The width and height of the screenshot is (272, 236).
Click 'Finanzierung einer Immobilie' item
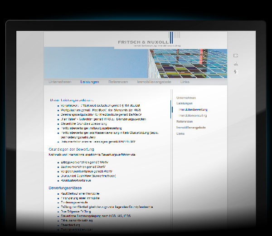coord(80,198)
